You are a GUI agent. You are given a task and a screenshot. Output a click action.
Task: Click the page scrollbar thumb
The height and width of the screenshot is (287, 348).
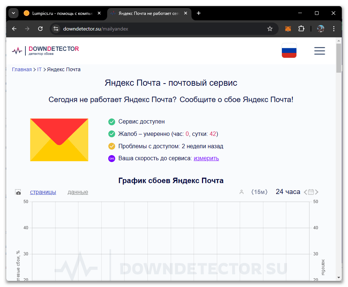point(339,58)
